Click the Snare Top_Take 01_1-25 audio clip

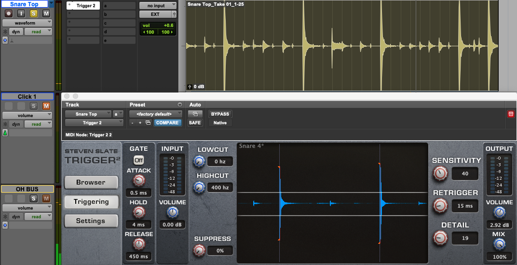(x=342, y=45)
